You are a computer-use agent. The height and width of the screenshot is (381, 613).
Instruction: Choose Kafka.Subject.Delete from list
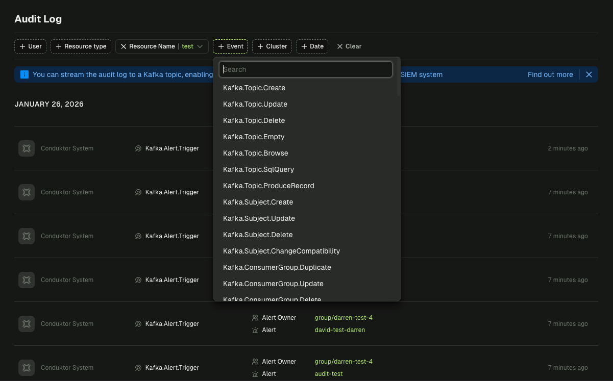tap(305, 235)
